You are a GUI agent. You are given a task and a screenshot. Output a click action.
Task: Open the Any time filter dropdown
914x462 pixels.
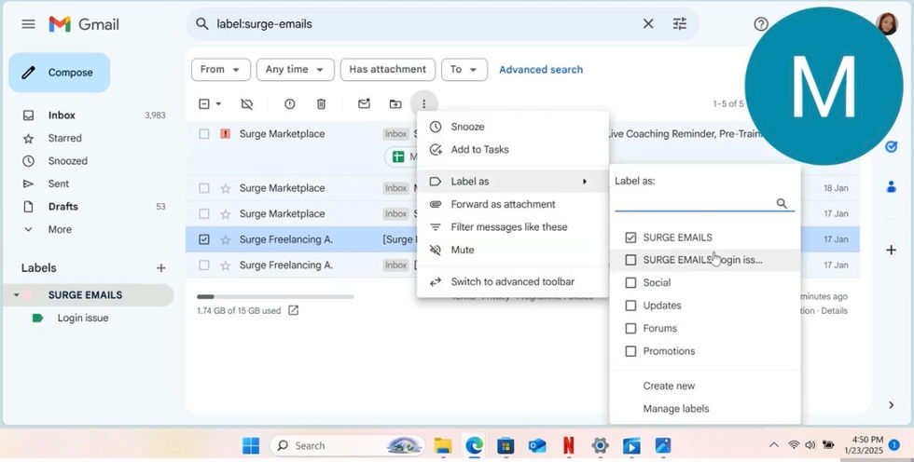coord(295,69)
